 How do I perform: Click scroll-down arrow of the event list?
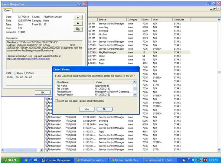[219, 150]
